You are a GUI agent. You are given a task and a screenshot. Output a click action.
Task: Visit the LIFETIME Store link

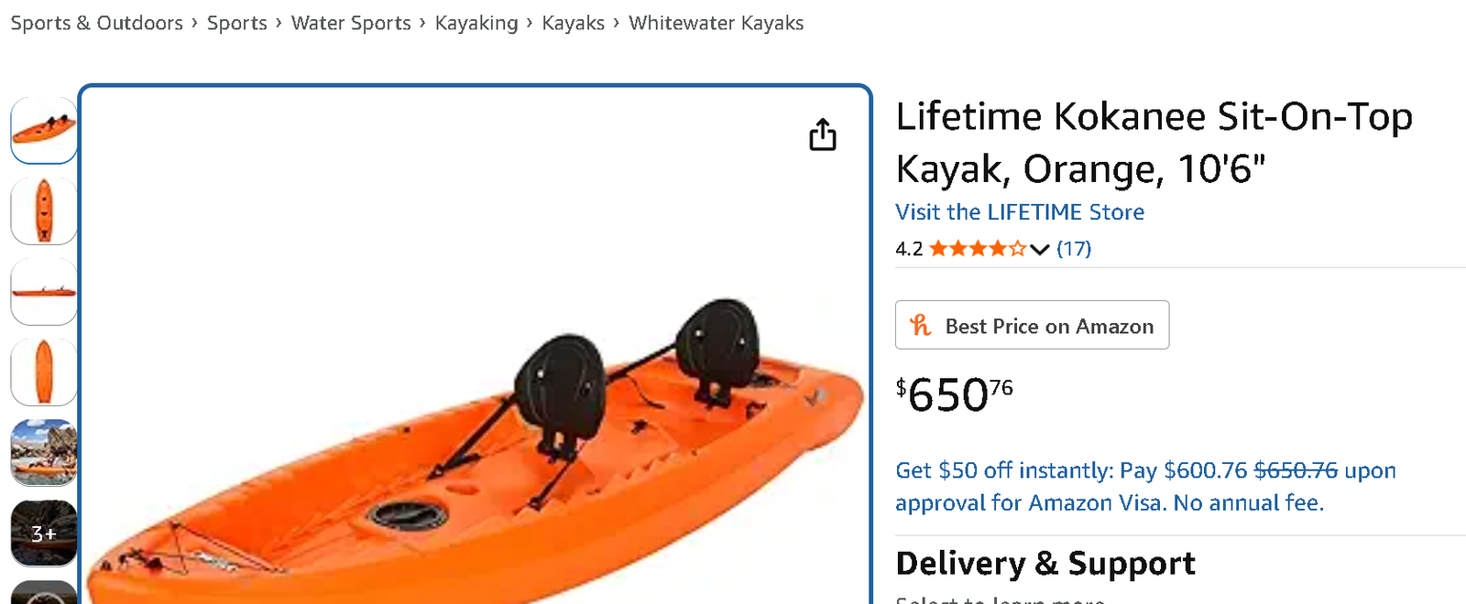coord(1020,212)
